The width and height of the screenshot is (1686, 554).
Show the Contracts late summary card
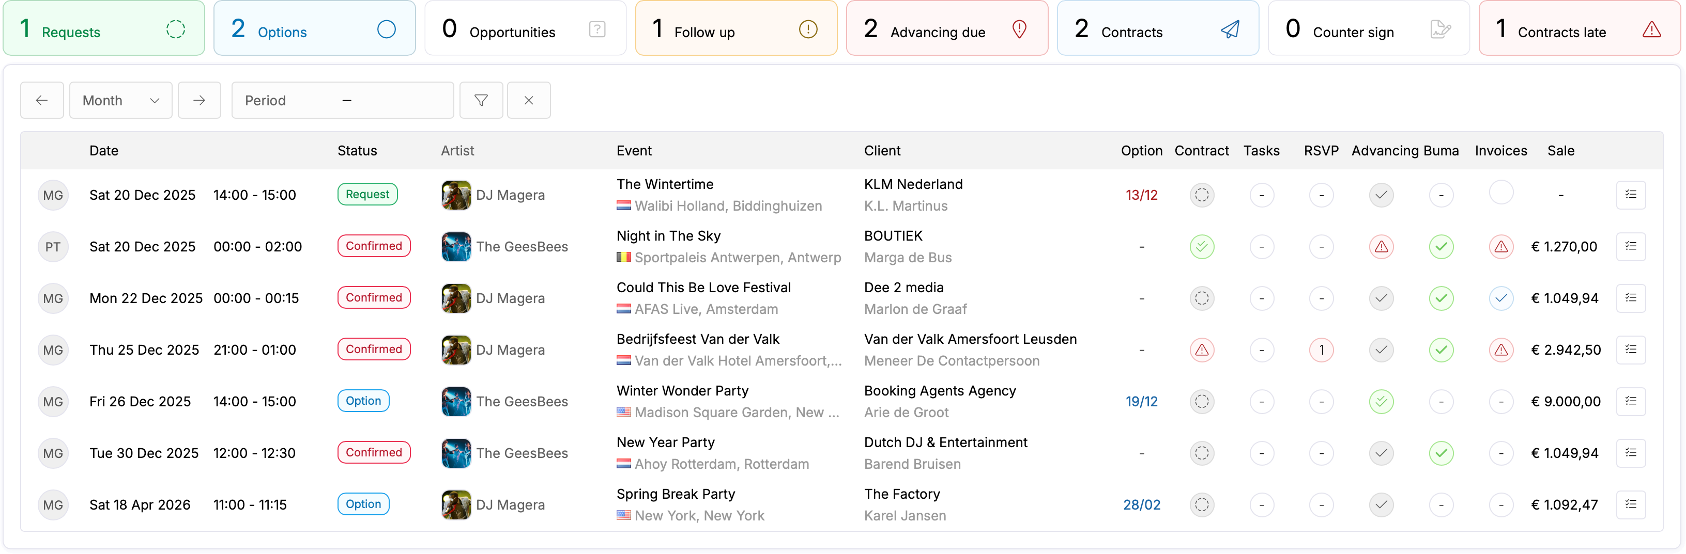click(x=1578, y=29)
